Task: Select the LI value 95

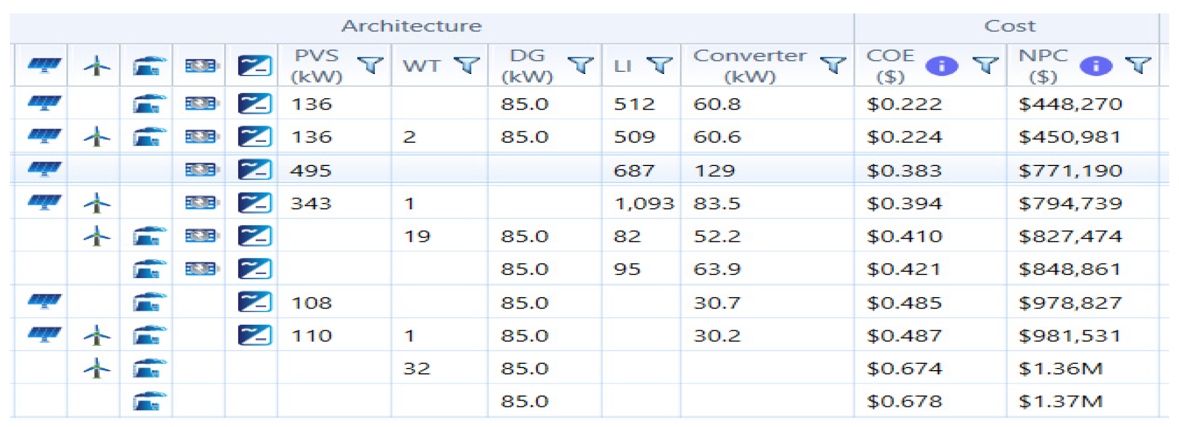Action: 627,269
